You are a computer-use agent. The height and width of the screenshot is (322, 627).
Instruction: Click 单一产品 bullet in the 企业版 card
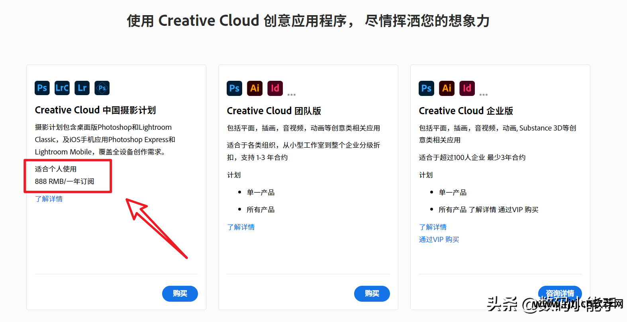click(453, 192)
